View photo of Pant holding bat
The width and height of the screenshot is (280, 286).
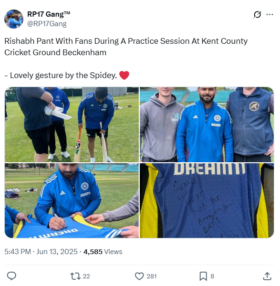click(x=72, y=125)
